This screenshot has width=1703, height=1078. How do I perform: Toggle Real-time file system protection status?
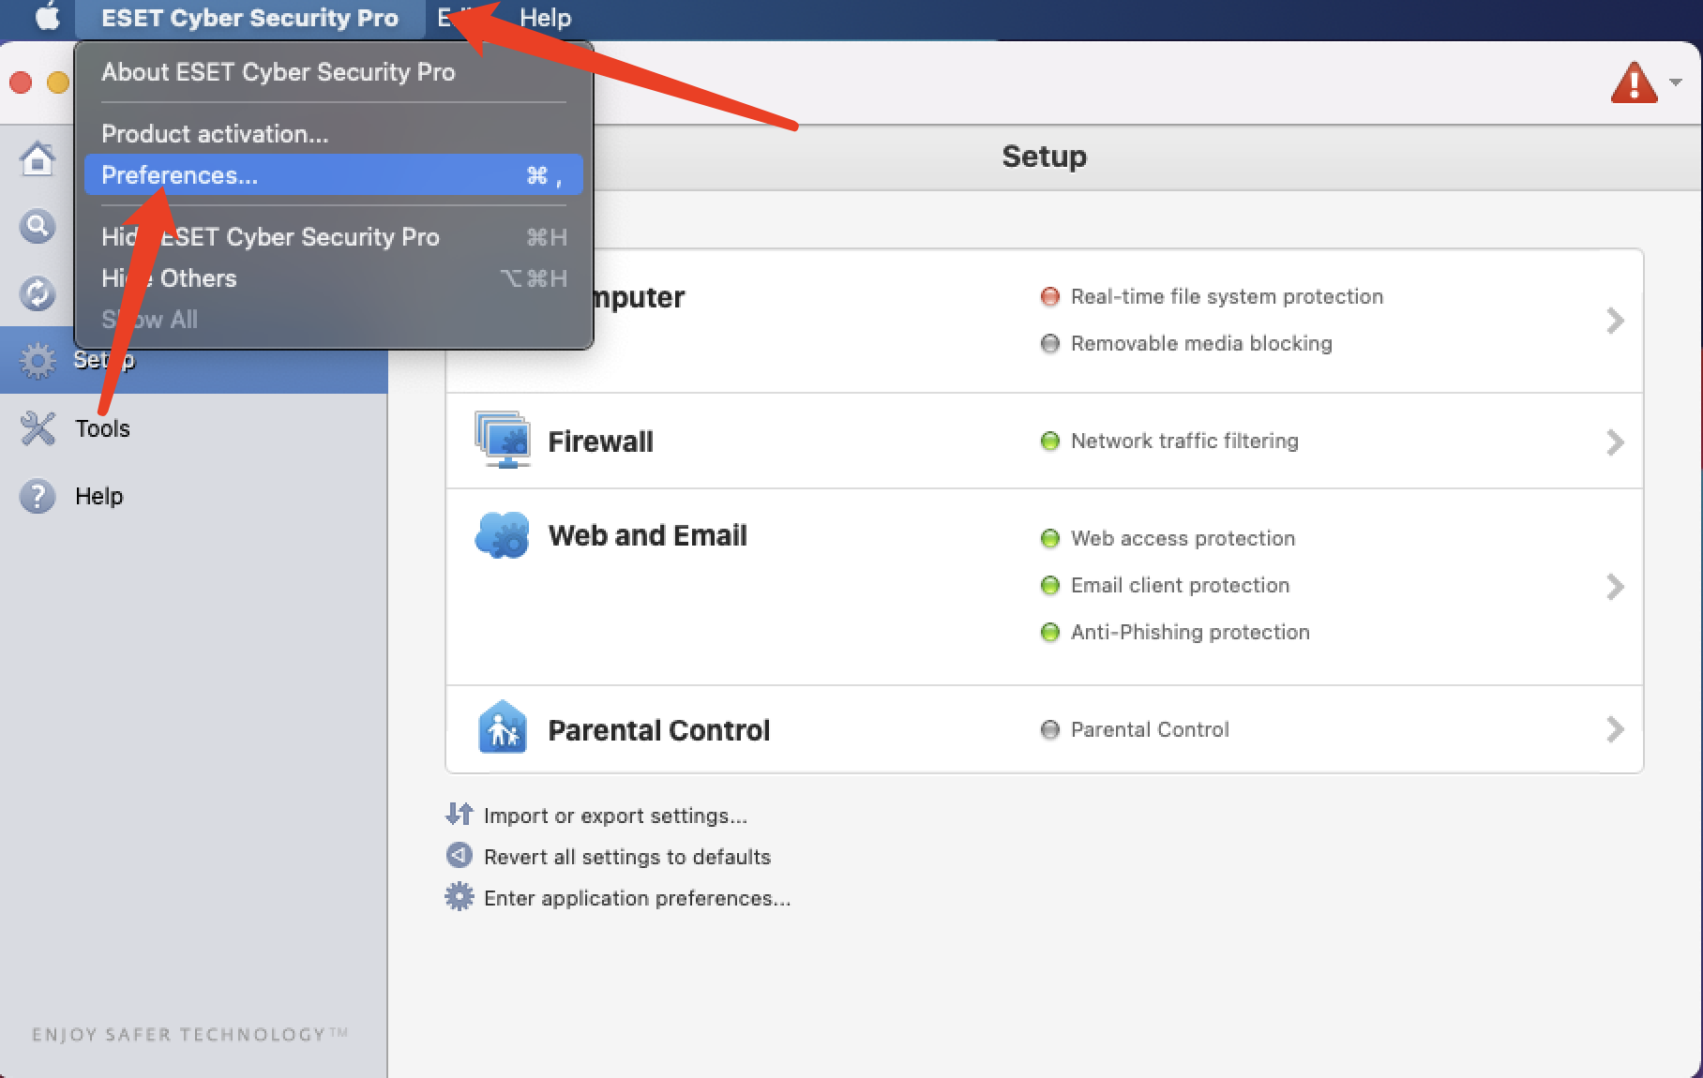point(1050,297)
